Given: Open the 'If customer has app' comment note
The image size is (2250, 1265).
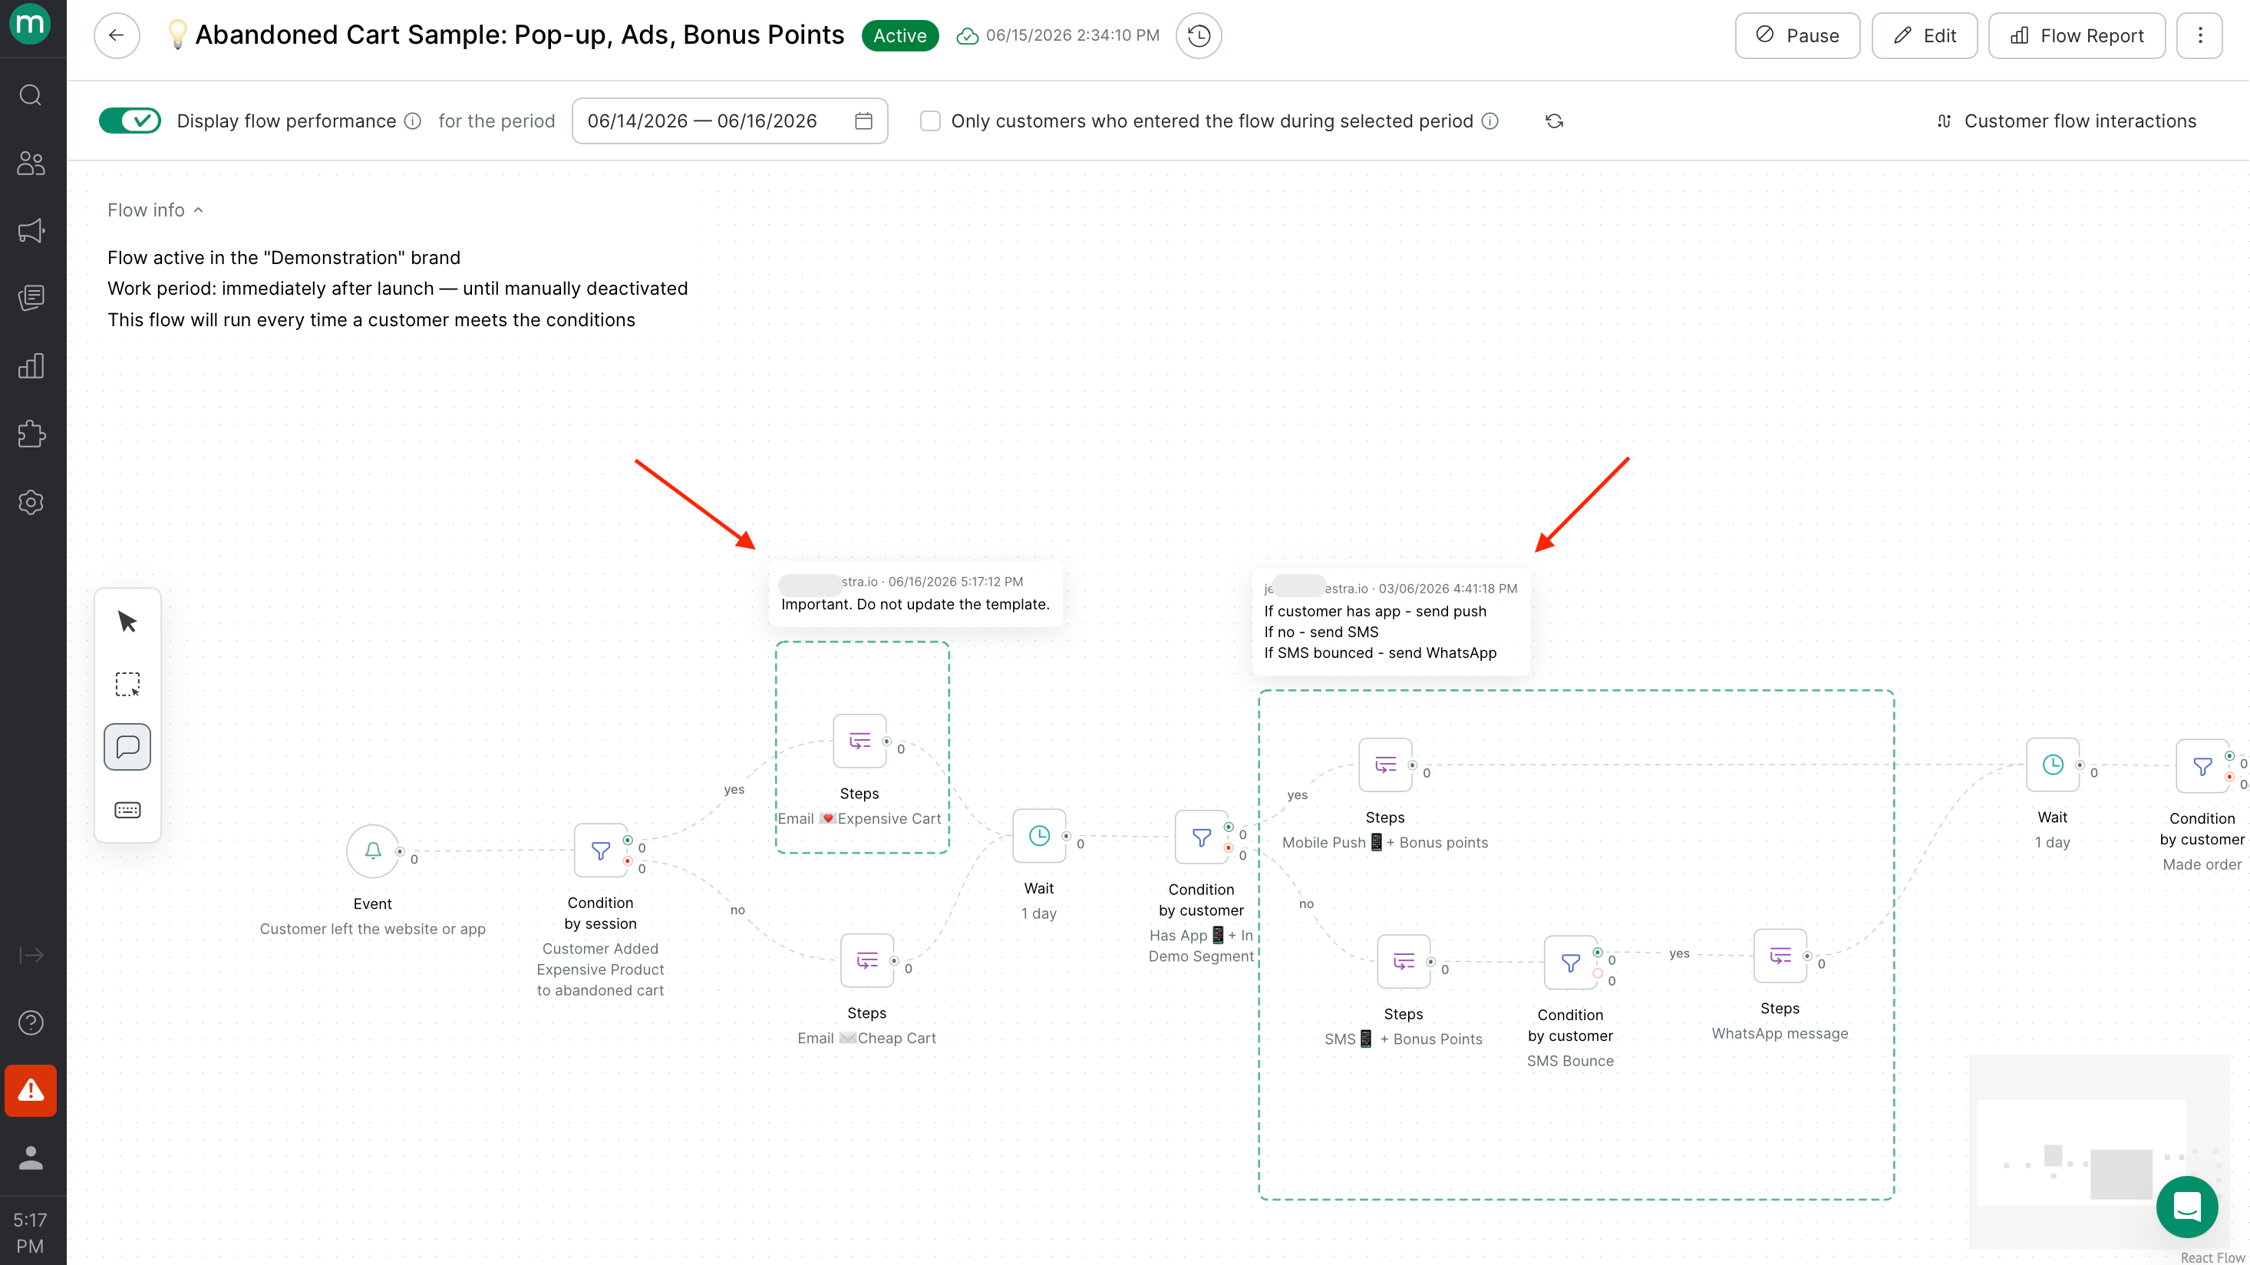Looking at the screenshot, I should tap(1391, 621).
